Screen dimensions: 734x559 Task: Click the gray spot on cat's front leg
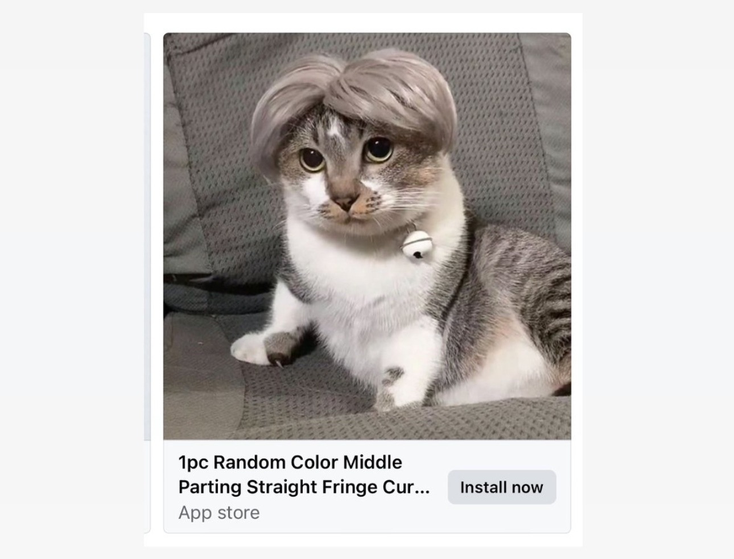pyautogui.click(x=392, y=376)
